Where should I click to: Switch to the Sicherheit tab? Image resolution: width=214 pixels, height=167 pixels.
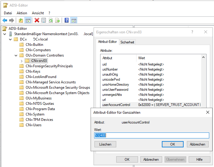[x=127, y=42]
